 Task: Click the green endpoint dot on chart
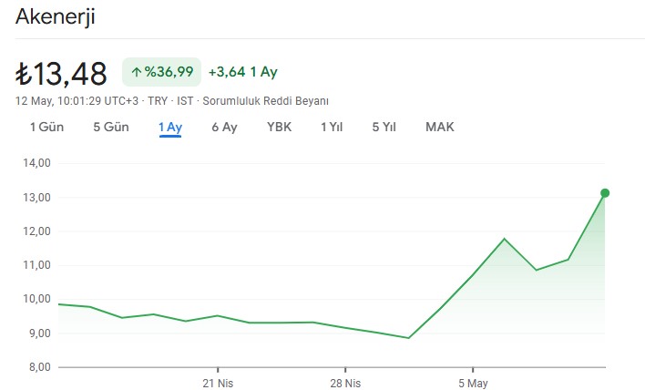coord(605,193)
